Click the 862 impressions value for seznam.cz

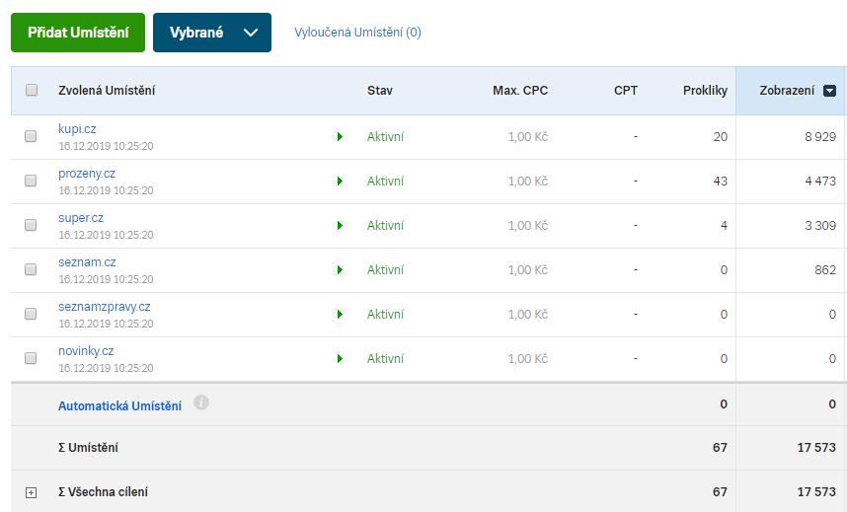pyautogui.click(x=825, y=269)
